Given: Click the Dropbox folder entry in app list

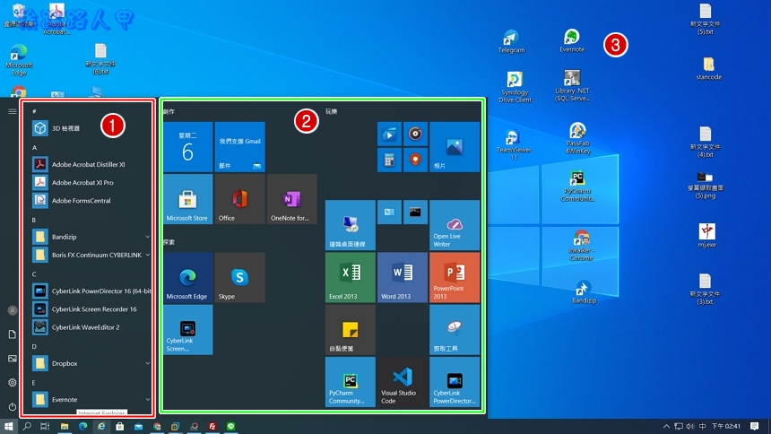Looking at the screenshot, I should [91, 363].
